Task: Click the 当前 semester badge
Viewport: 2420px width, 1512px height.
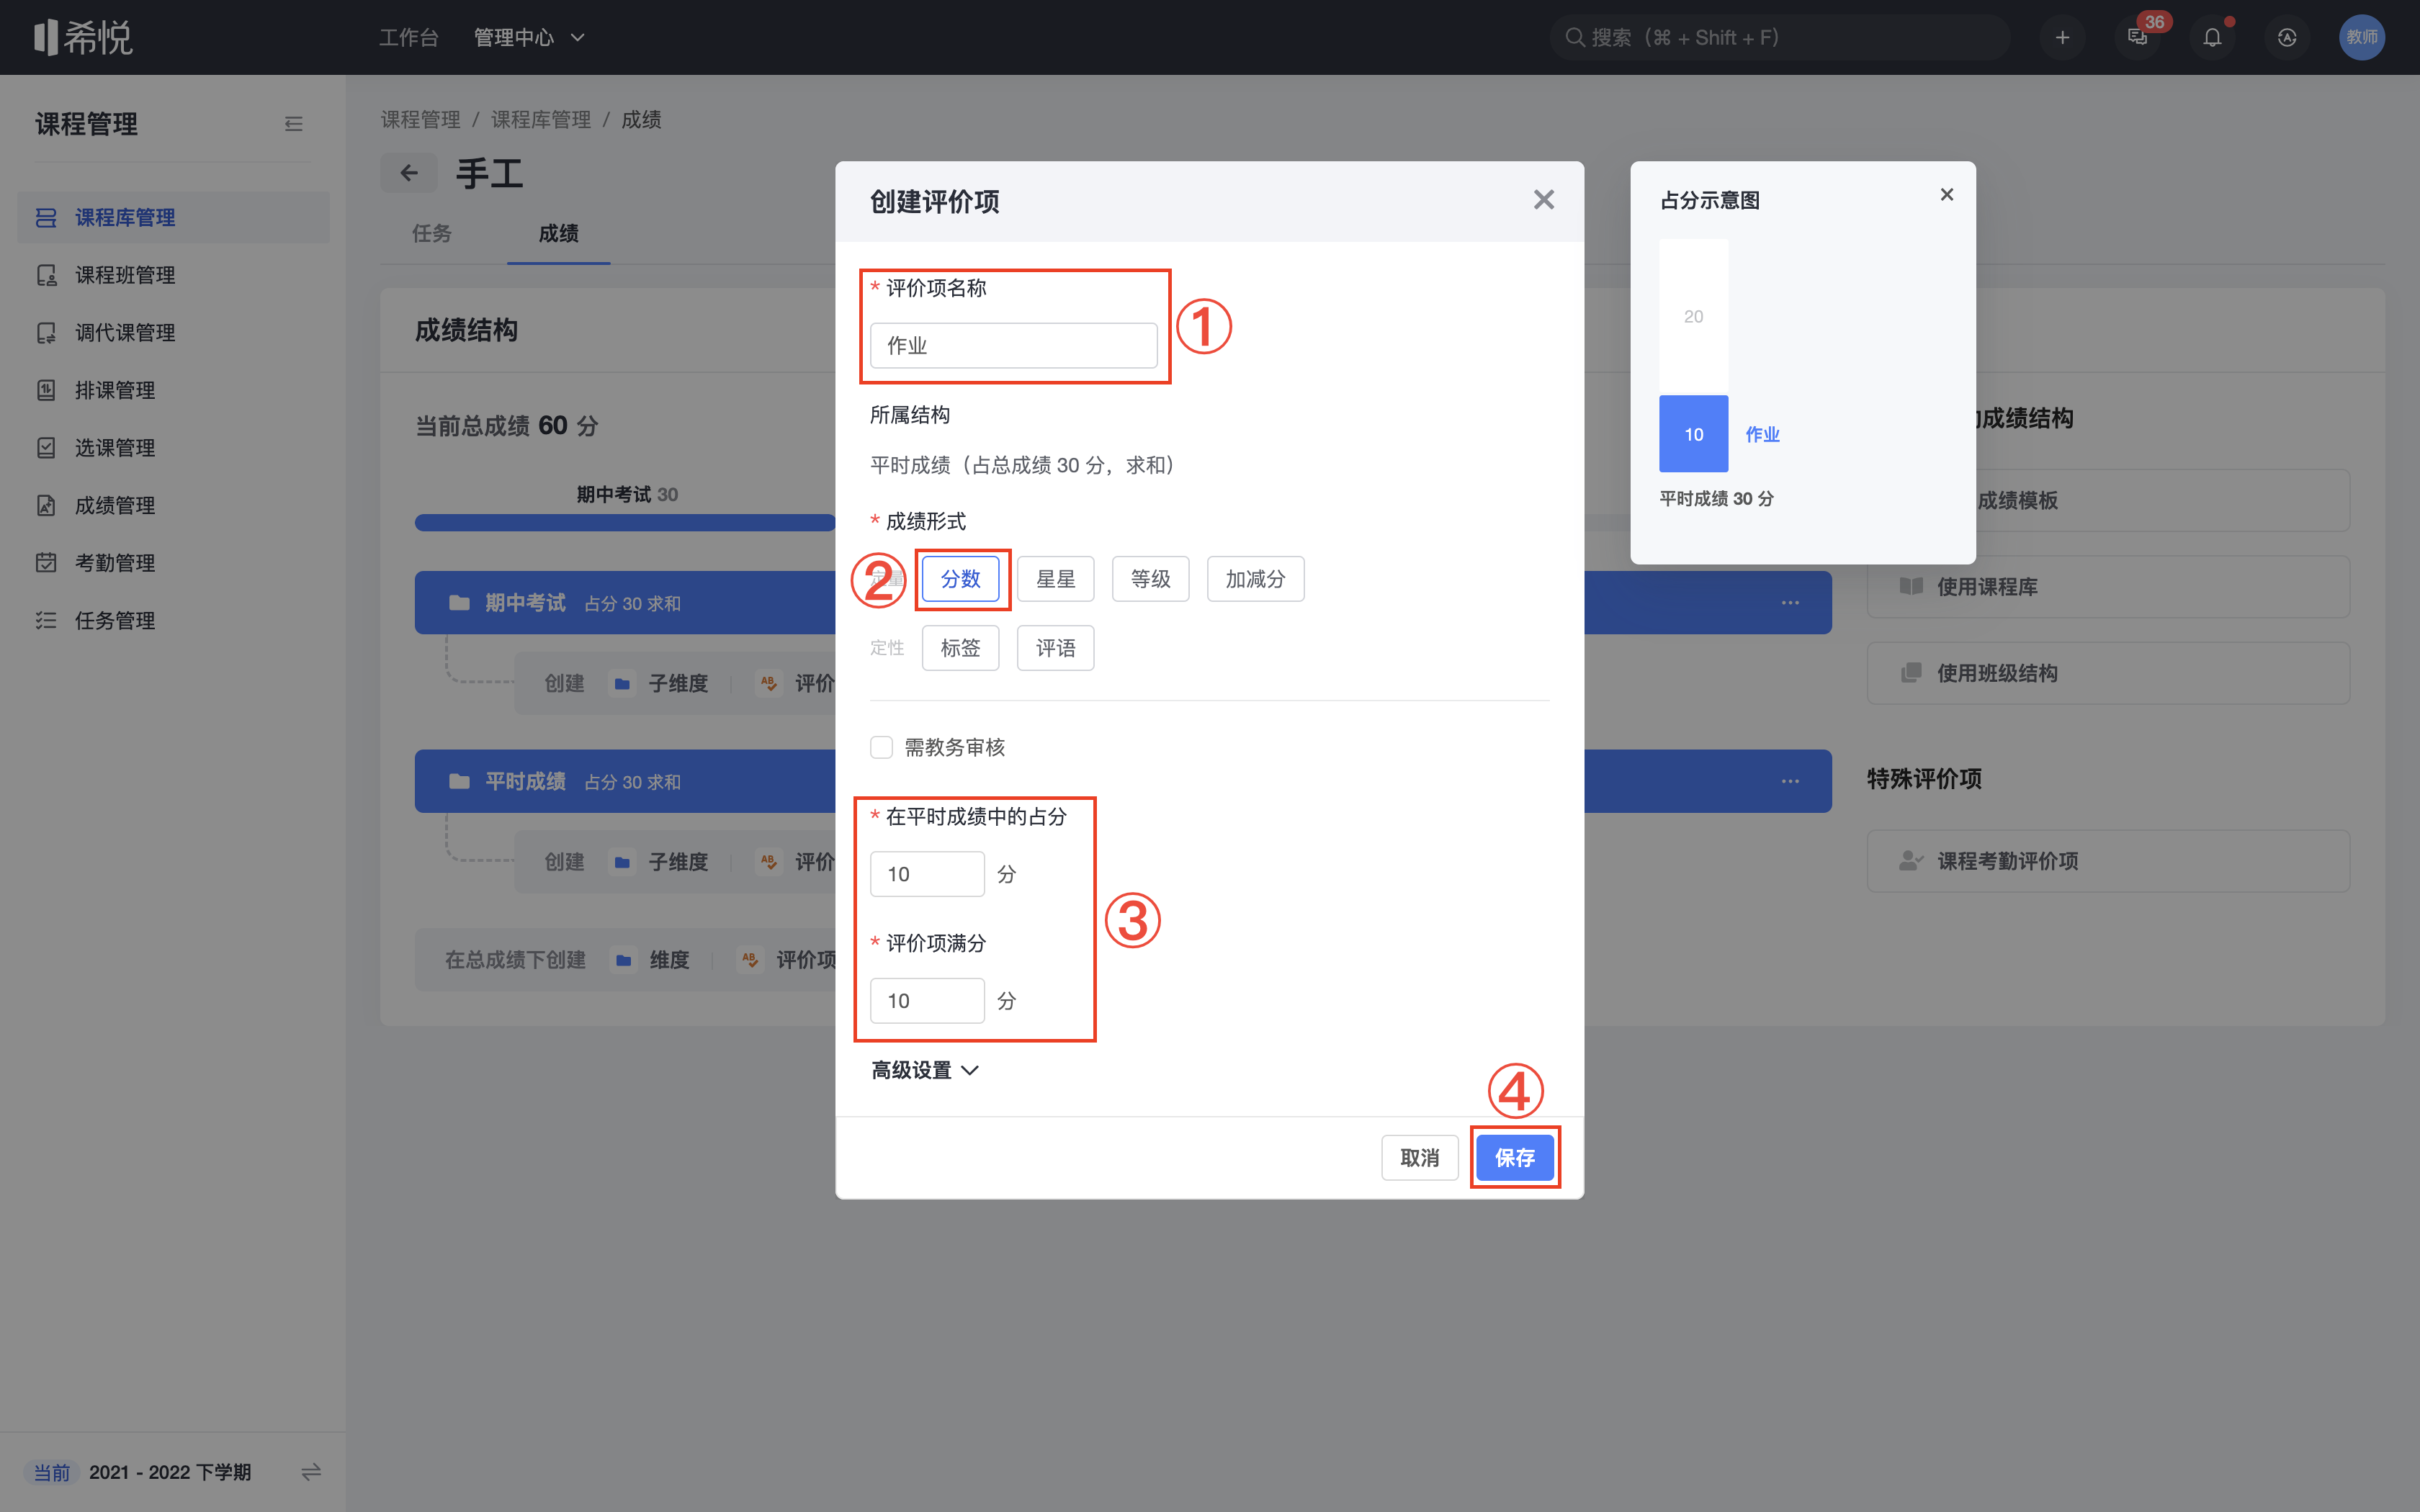Action: coord(52,1472)
